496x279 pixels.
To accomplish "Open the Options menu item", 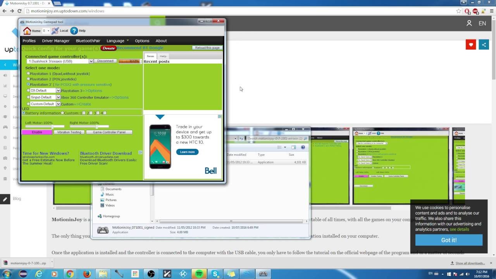I will pyautogui.click(x=142, y=41).
